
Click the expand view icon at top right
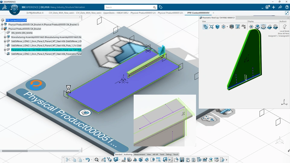[287, 13]
